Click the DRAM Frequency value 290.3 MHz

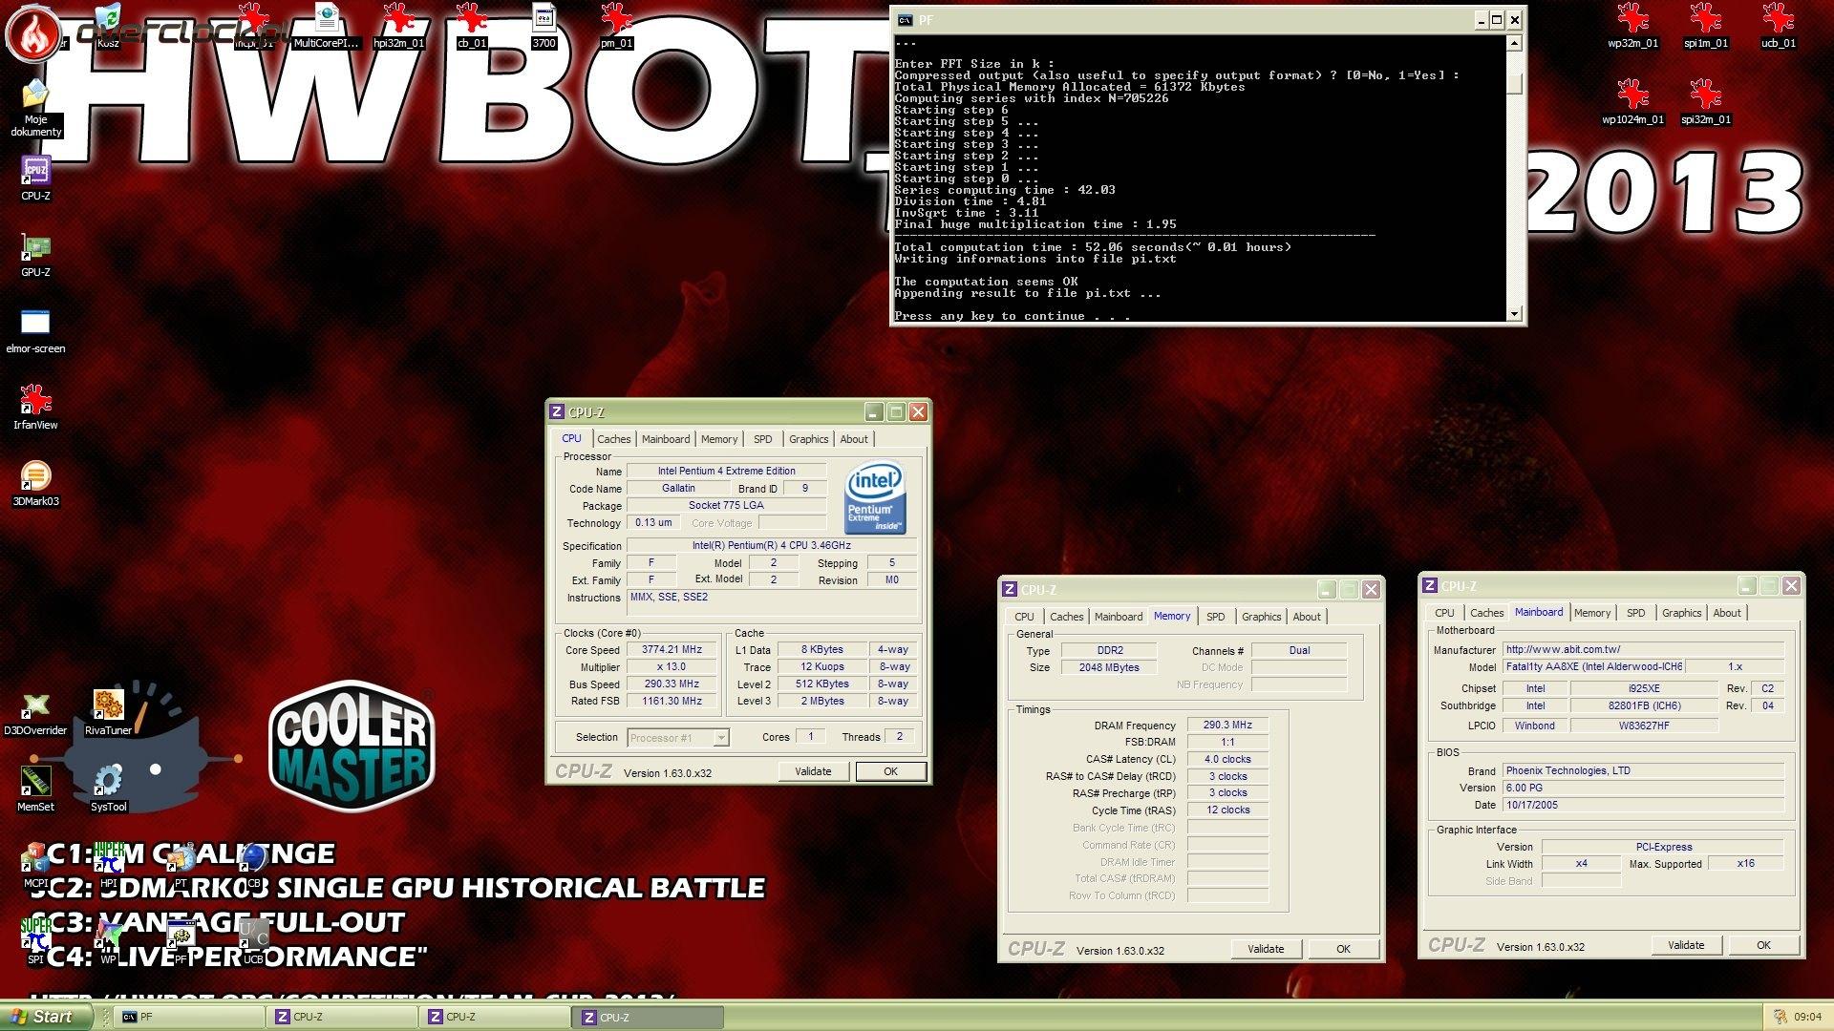pyautogui.click(x=1227, y=726)
